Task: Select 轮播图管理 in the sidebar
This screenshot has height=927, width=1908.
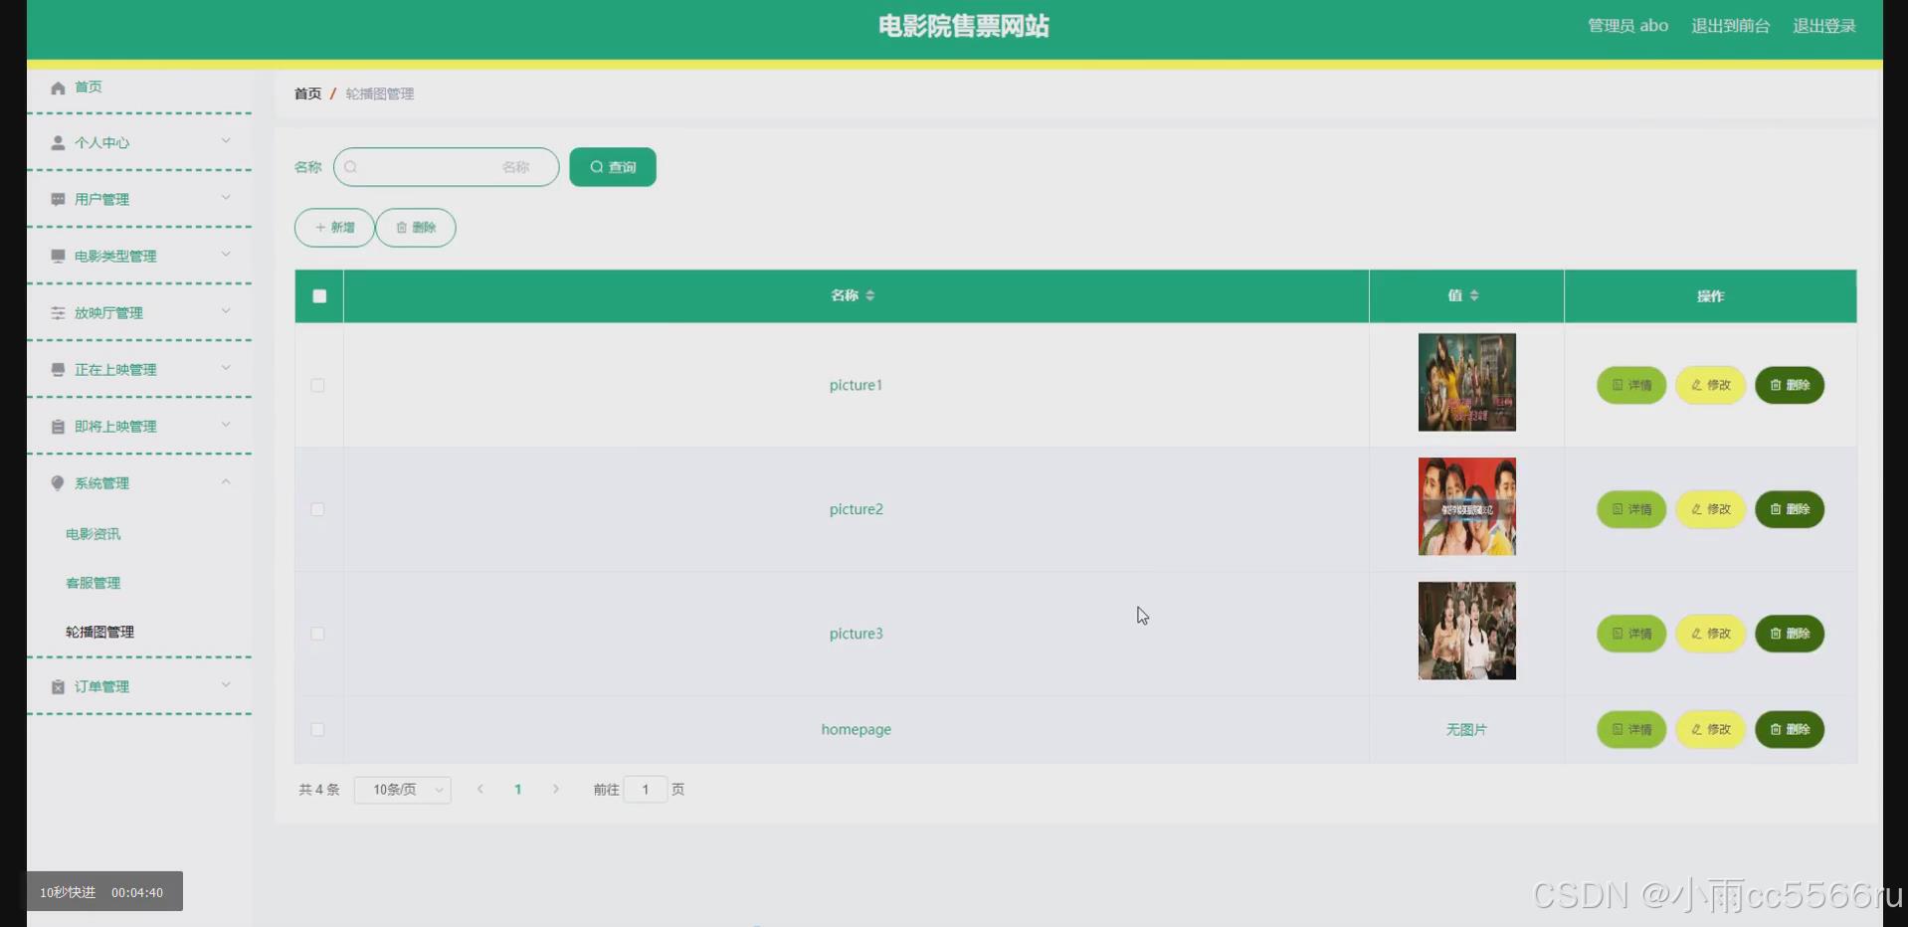Action: [x=98, y=632]
